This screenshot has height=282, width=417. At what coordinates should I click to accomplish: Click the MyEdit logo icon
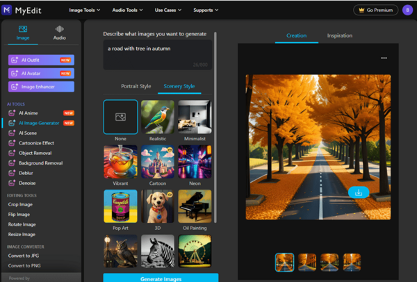click(x=7, y=10)
